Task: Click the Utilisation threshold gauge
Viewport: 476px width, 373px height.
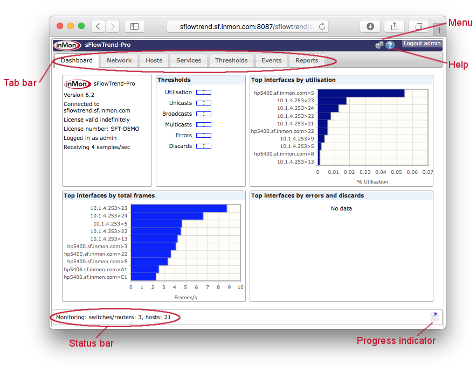Action: point(204,92)
